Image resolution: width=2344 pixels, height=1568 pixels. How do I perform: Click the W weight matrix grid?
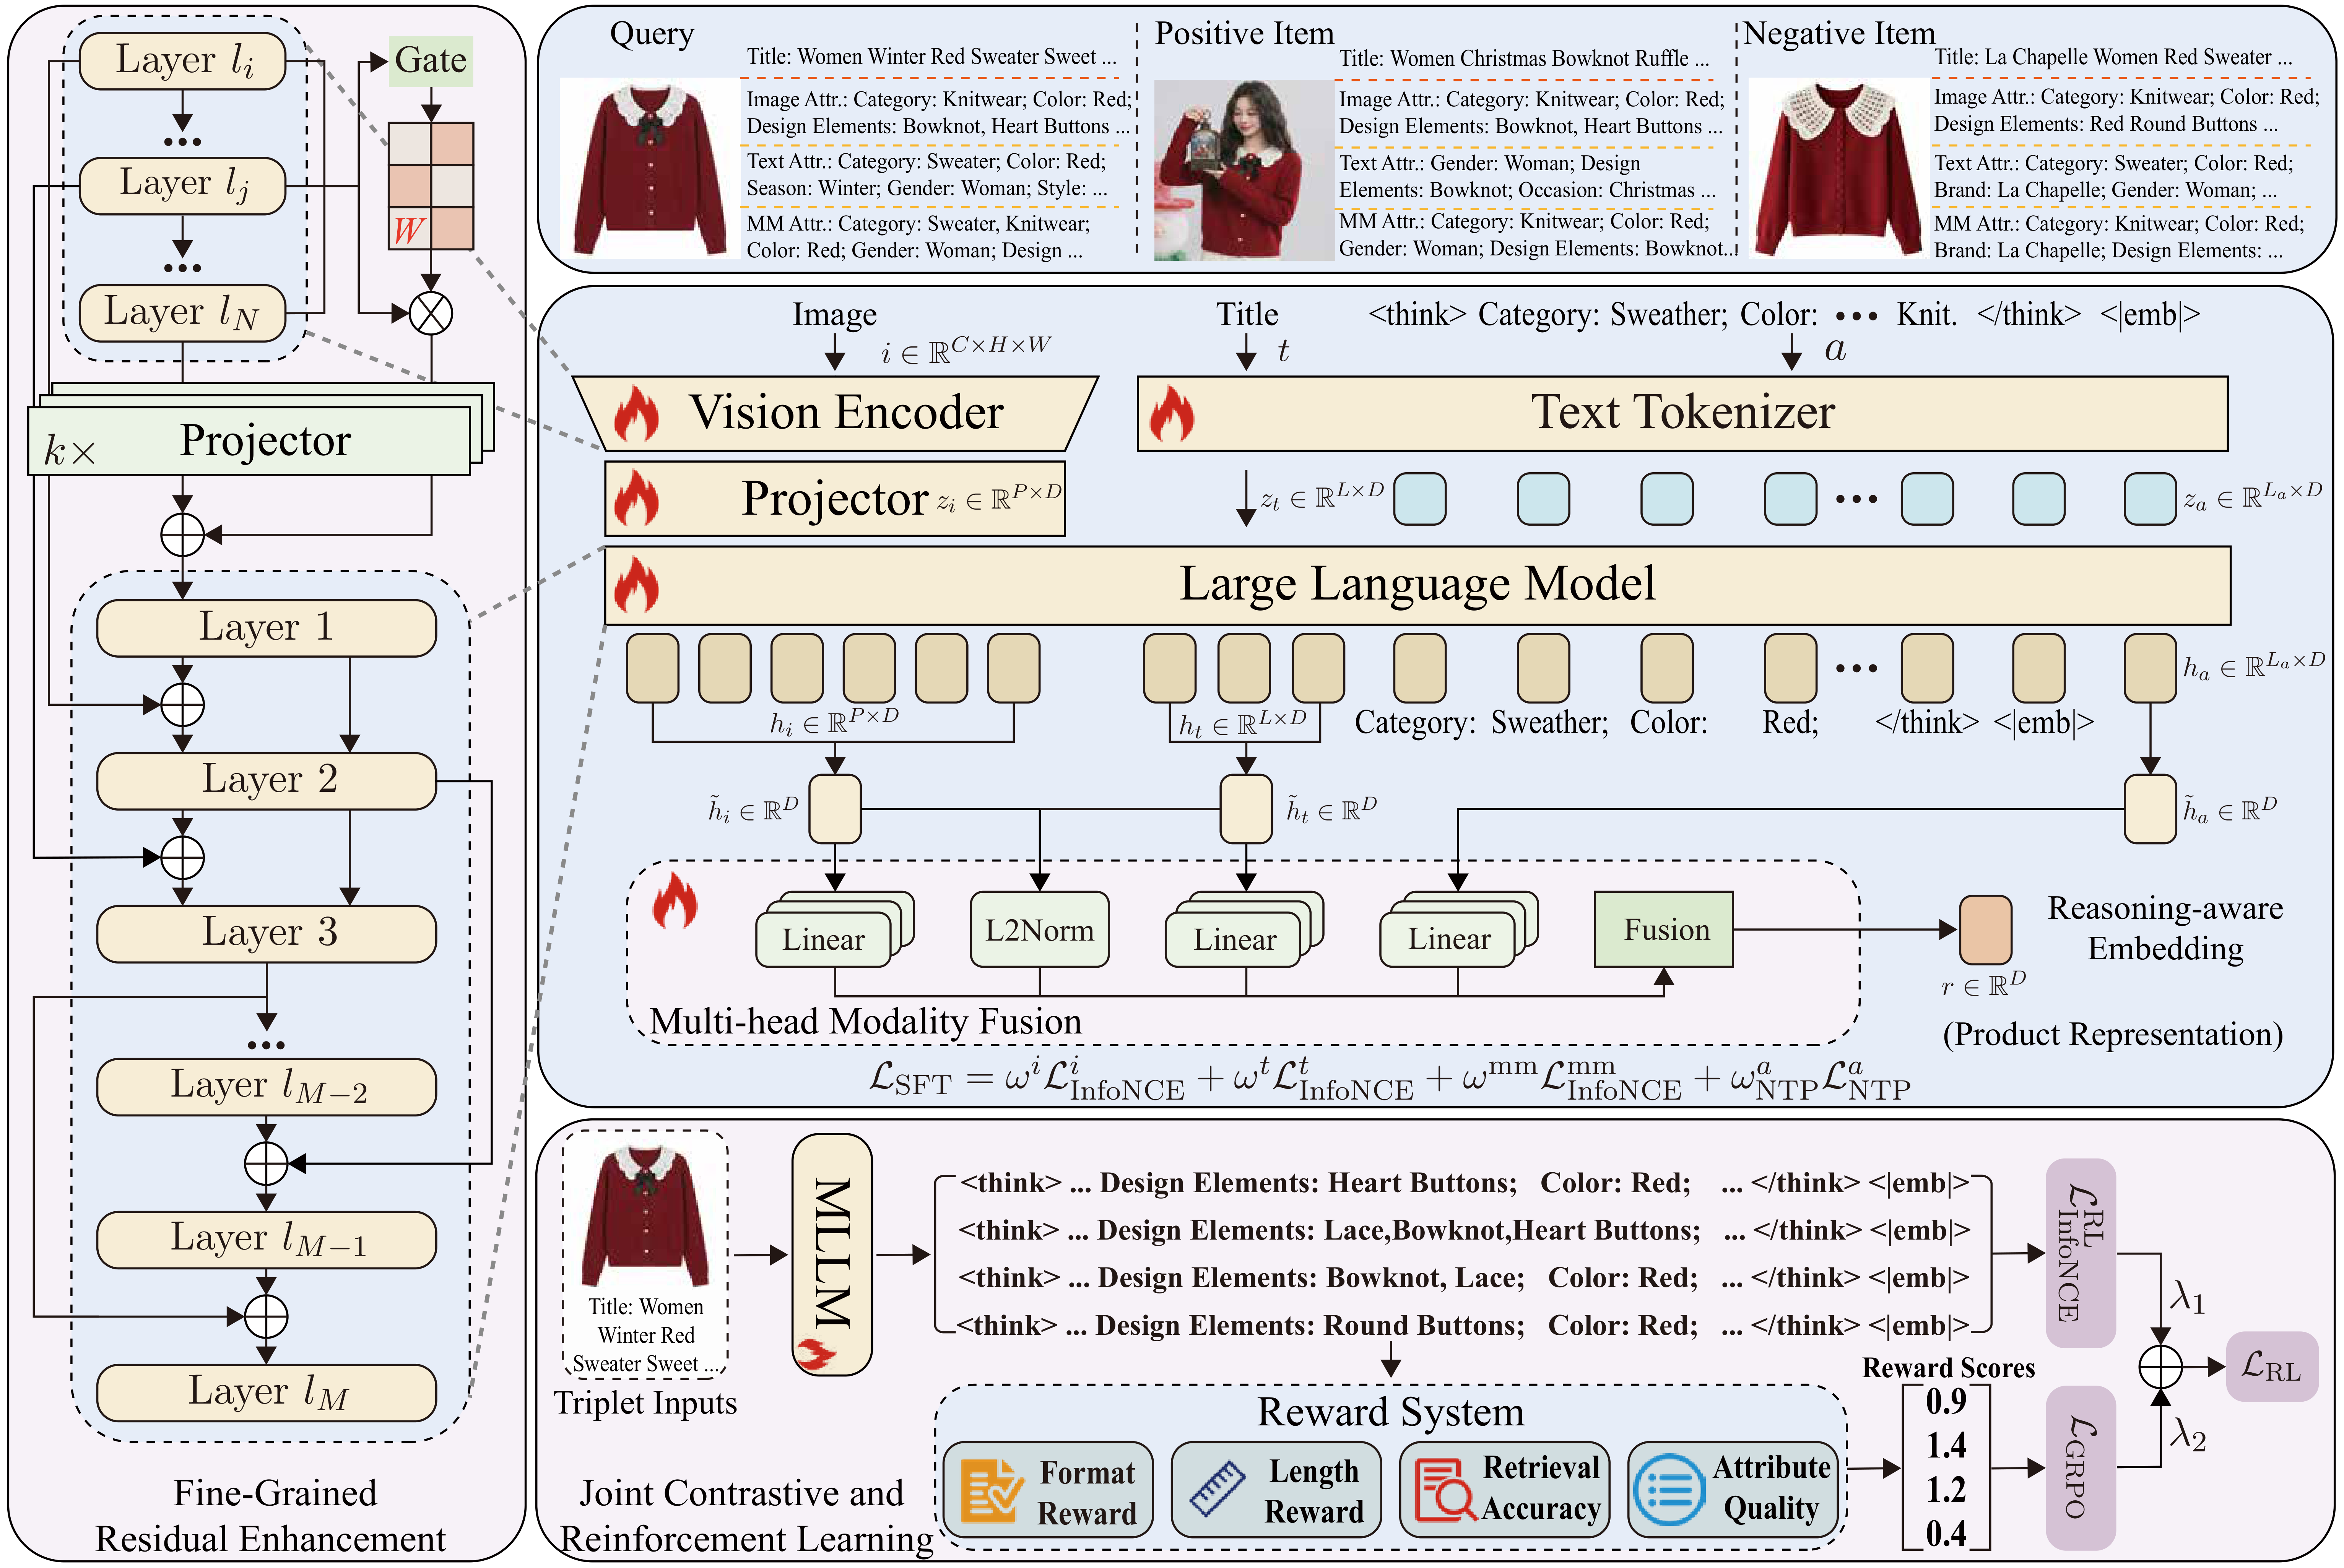[x=431, y=186]
